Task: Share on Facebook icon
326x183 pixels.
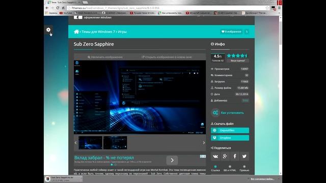Action: [235, 156]
